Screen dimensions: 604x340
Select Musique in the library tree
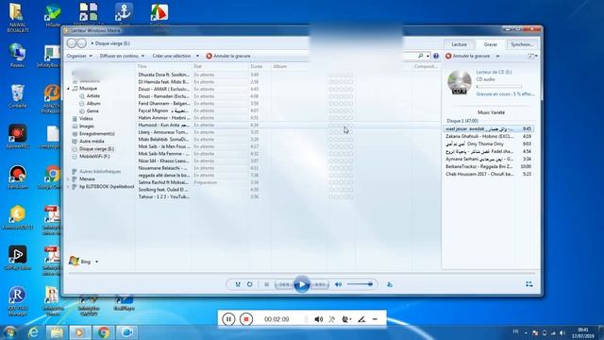click(85, 89)
